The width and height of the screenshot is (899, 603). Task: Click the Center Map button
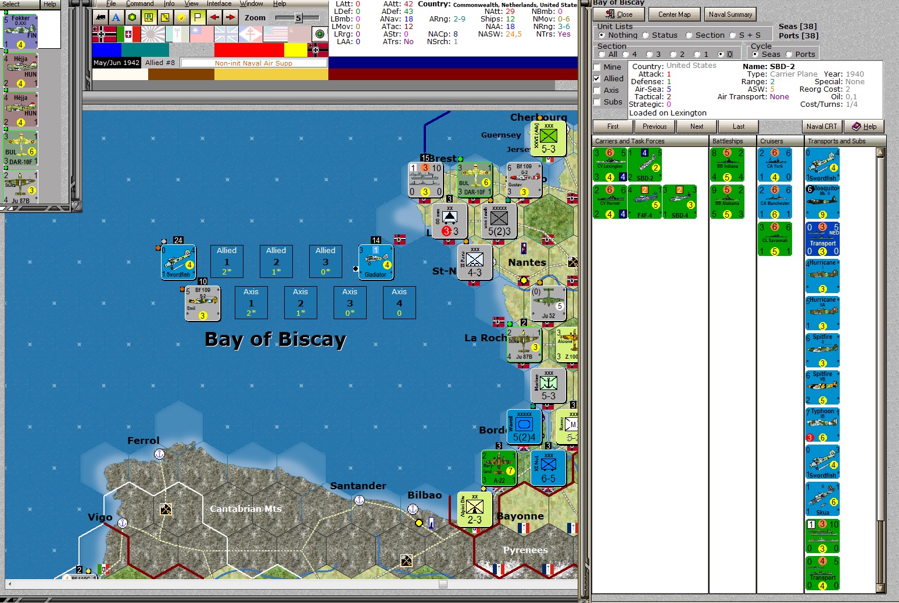click(x=675, y=15)
